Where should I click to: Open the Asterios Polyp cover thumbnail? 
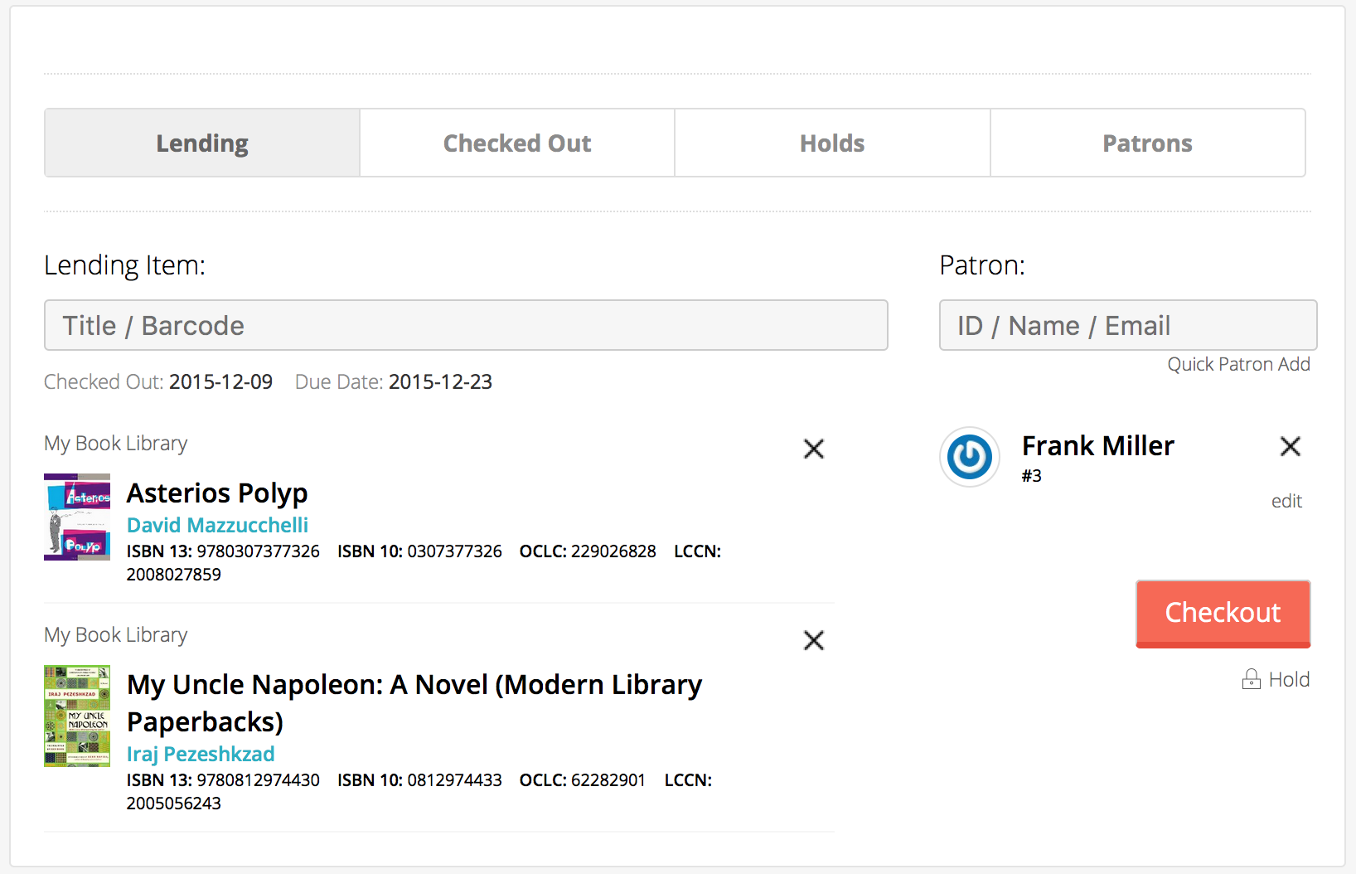pyautogui.click(x=77, y=517)
